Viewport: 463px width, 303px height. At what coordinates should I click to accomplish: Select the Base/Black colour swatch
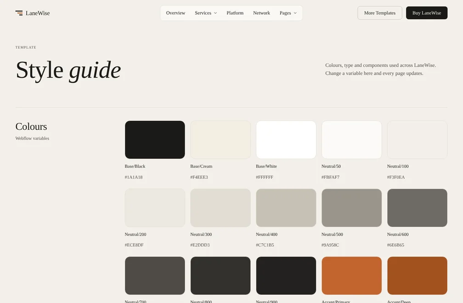155,140
